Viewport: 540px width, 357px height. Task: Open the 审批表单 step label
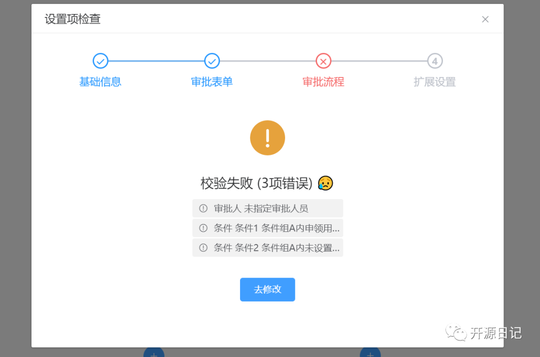tap(212, 82)
